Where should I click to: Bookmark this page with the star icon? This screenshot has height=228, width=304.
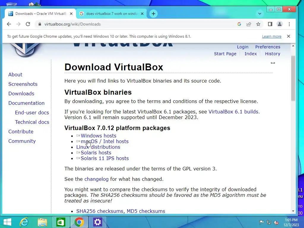click(x=258, y=24)
